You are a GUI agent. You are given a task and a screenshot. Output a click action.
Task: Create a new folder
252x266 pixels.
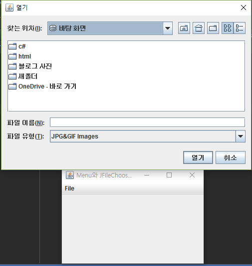(x=213, y=28)
